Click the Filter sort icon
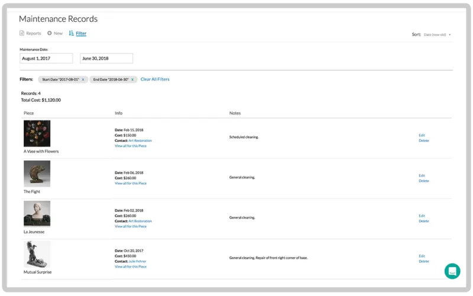 (x=71, y=33)
